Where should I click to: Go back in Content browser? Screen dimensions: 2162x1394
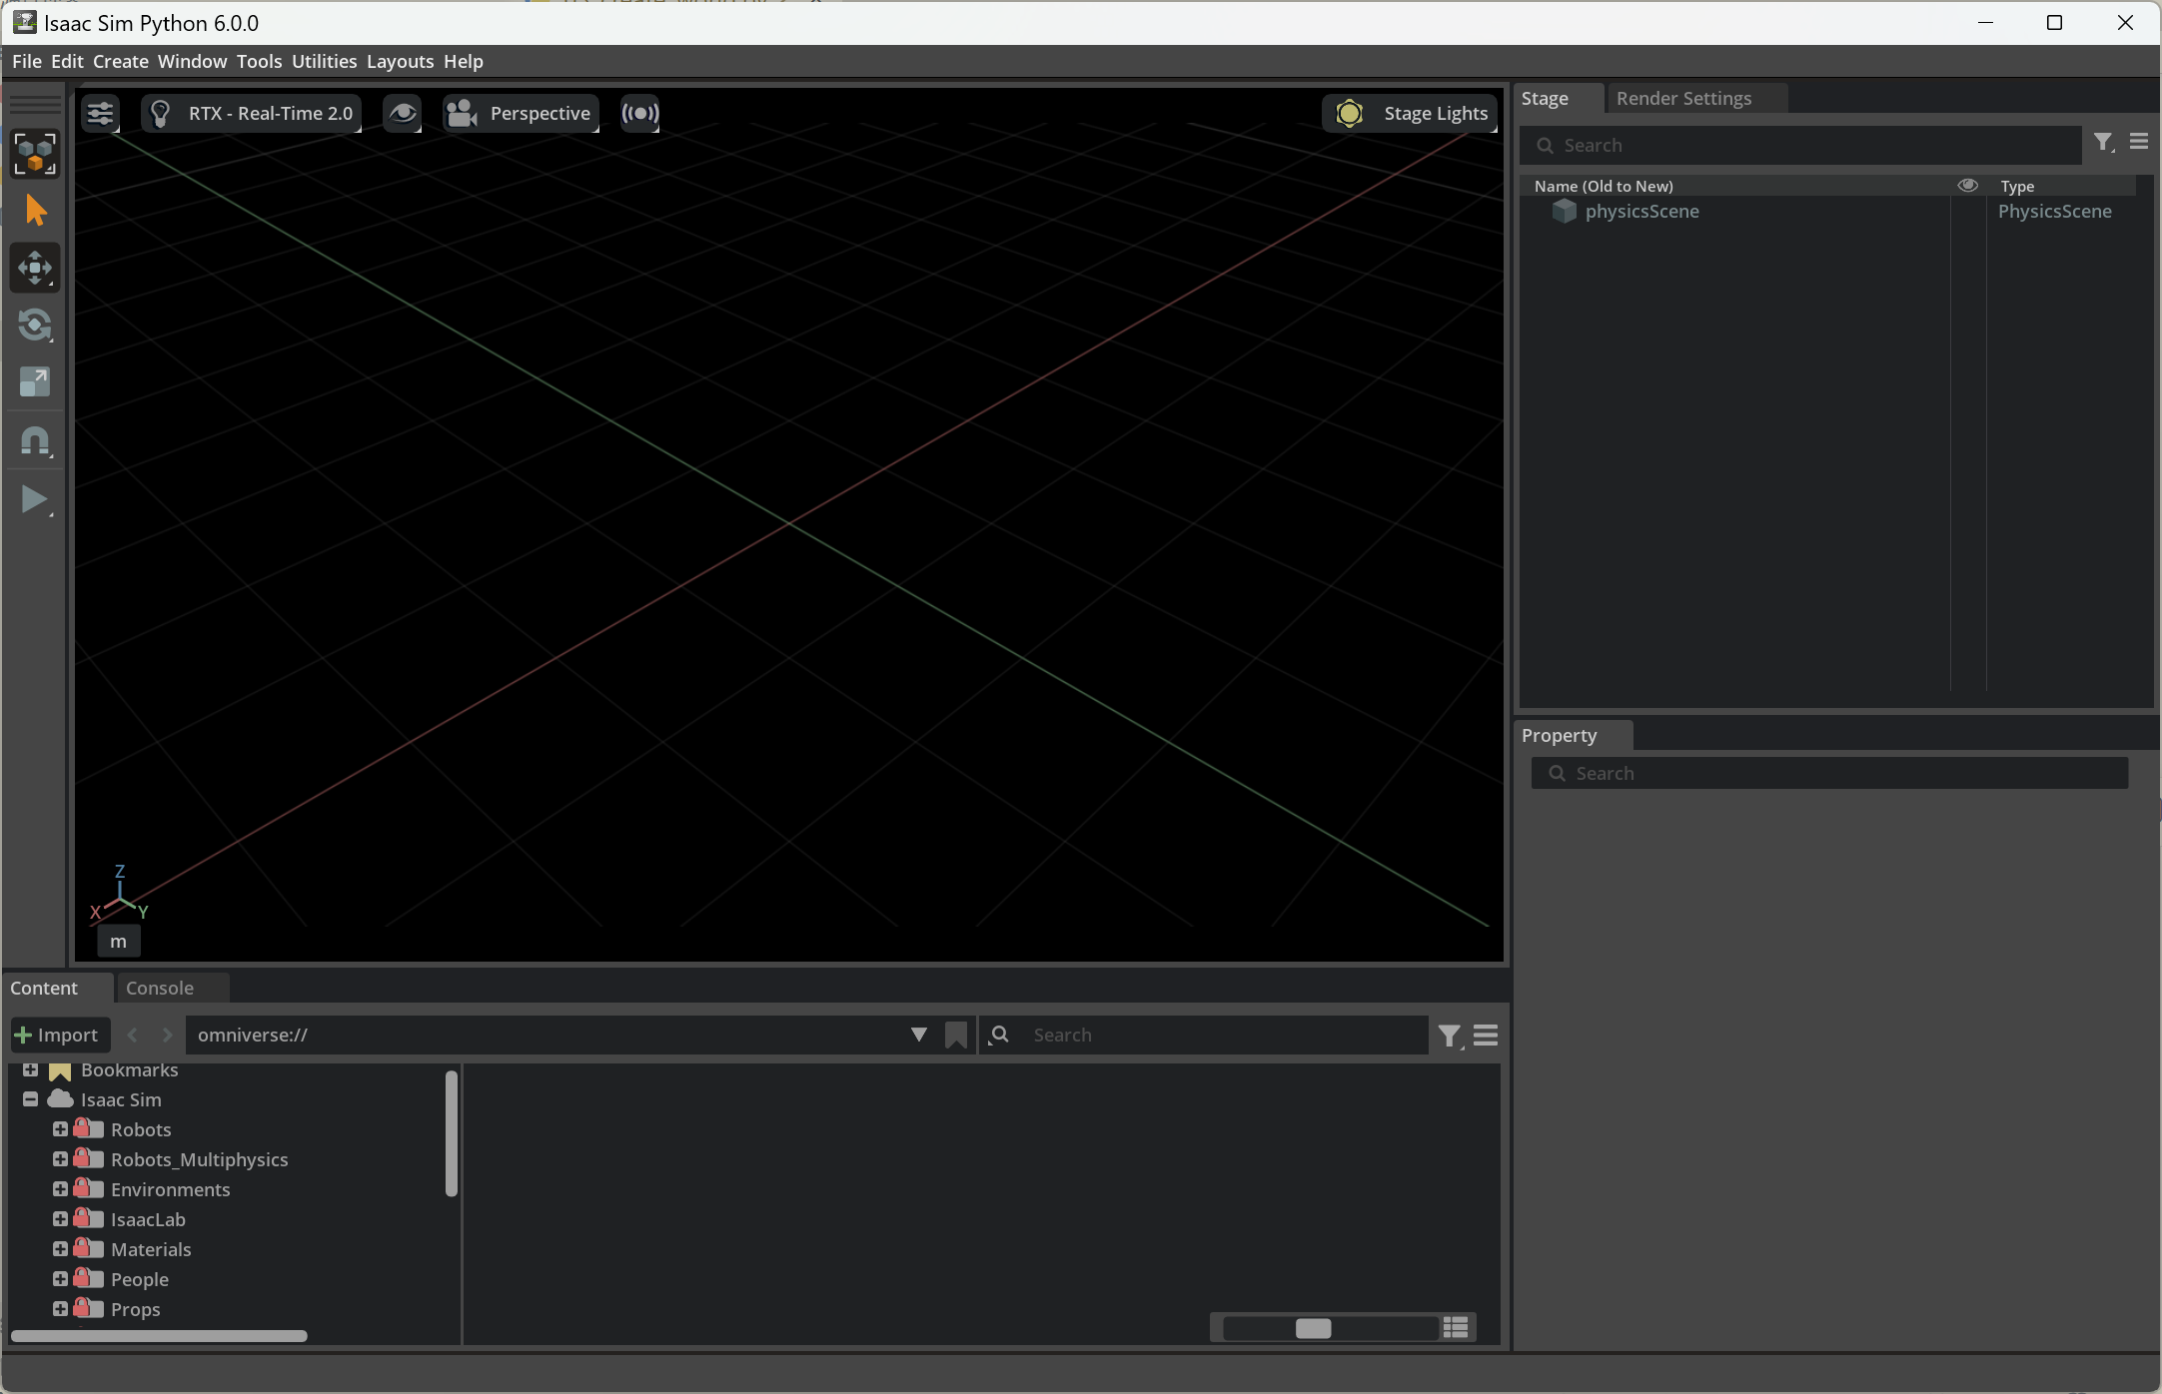tap(132, 1035)
